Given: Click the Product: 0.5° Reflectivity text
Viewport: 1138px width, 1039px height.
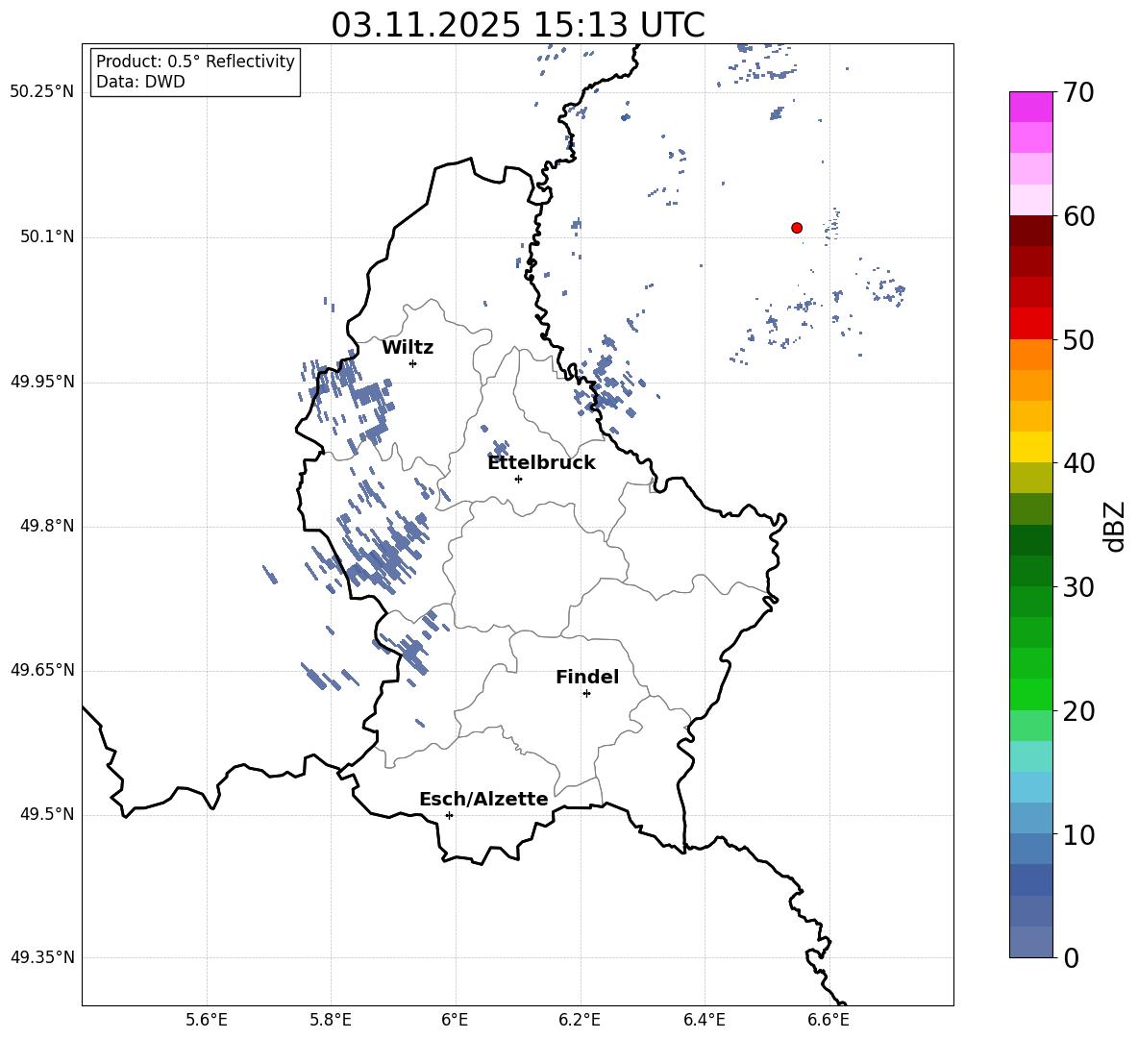Looking at the screenshot, I should pos(195,62).
